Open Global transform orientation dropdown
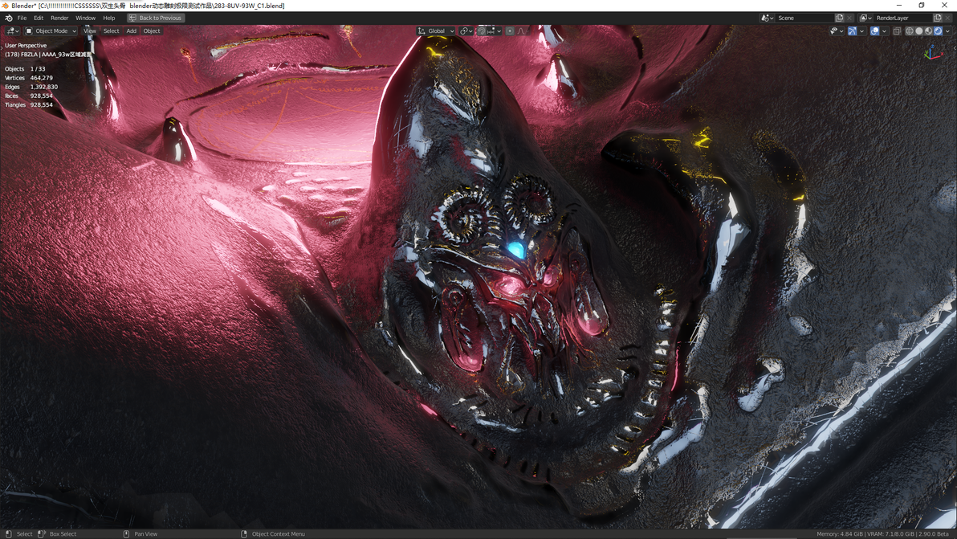 tap(436, 31)
